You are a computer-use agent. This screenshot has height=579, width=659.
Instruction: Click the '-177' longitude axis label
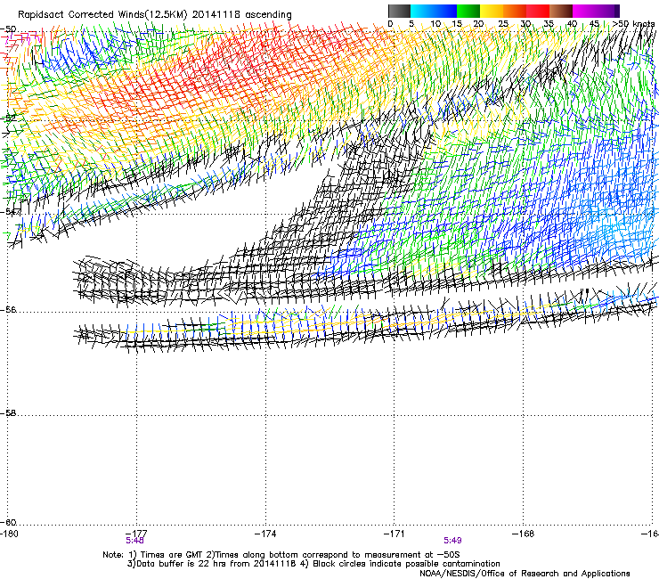click(x=136, y=534)
